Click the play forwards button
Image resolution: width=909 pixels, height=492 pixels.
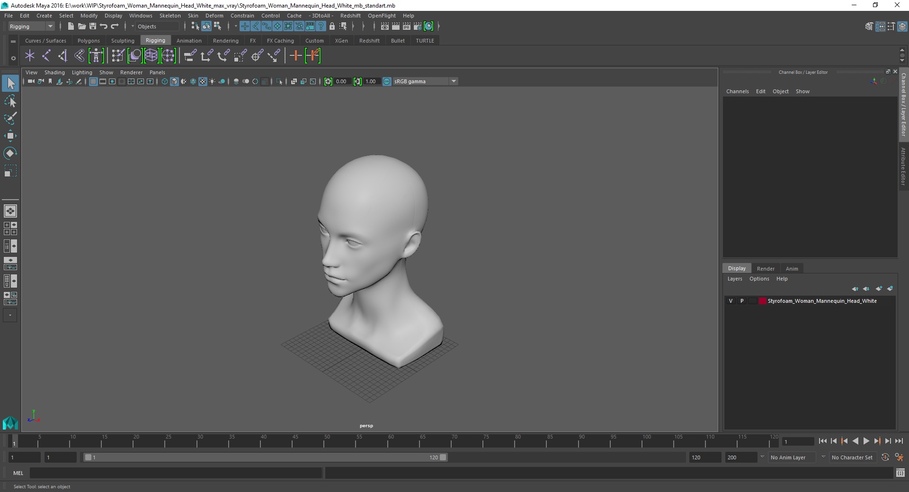point(866,441)
